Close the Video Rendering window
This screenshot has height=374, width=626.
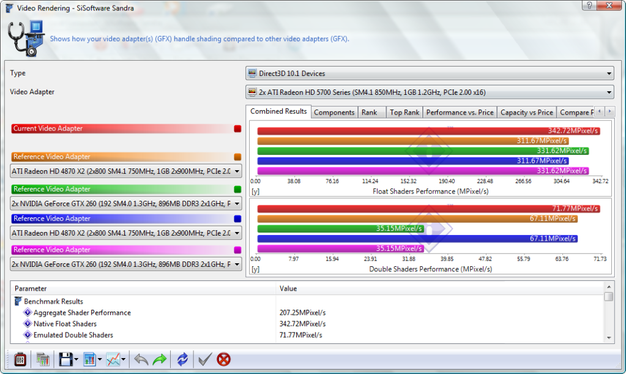pyautogui.click(x=609, y=5)
